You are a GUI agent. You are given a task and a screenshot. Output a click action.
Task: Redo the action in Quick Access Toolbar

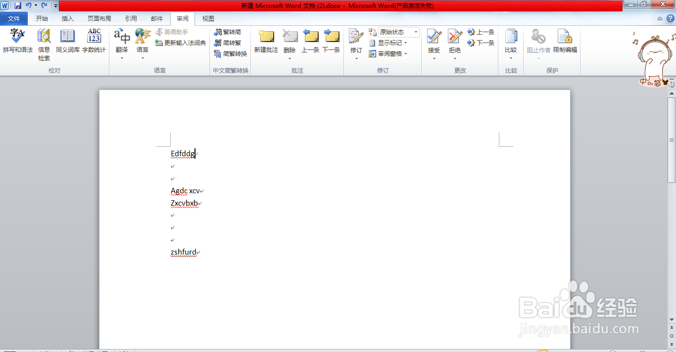[45, 5]
